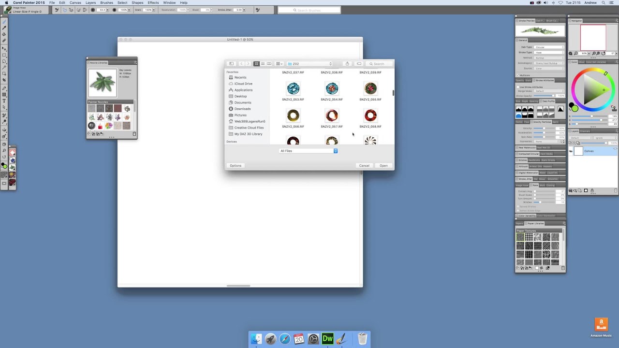Screen dimensions: 619x348
Task: Click the layer mask icon in the Layers panel
Action: pos(586,190)
